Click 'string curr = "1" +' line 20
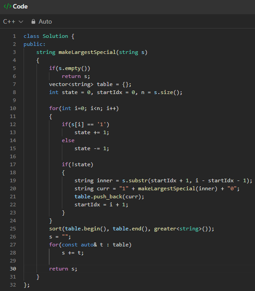The height and width of the screenshot is (291, 255). pyautogui.click(x=157, y=189)
